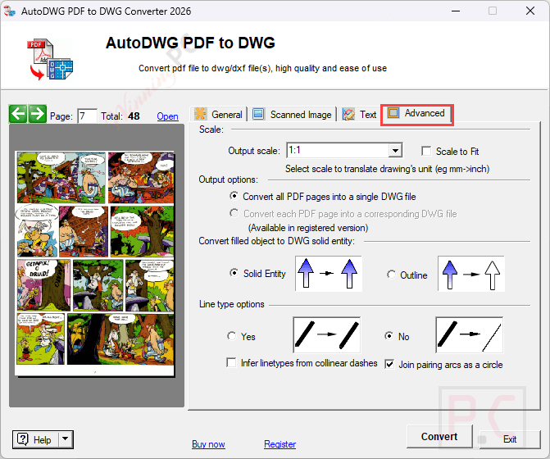Click the Exit button
The height and width of the screenshot is (459, 550).
pos(510,439)
